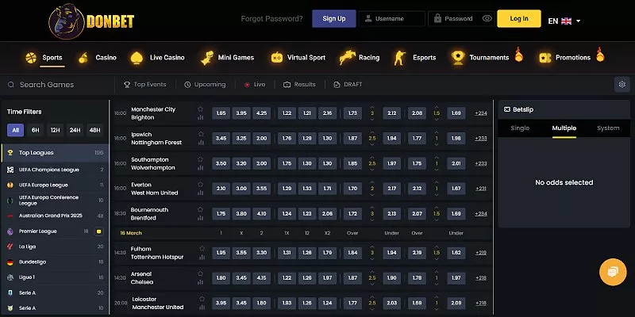
Task: Open the DRAFT tab
Action: pyautogui.click(x=348, y=85)
